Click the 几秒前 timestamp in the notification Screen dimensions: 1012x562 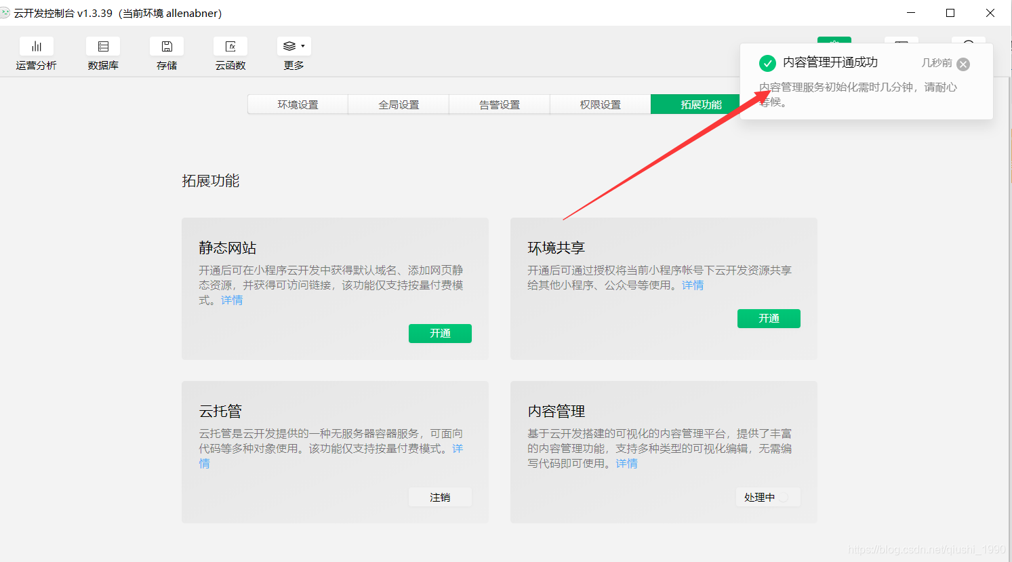(936, 63)
